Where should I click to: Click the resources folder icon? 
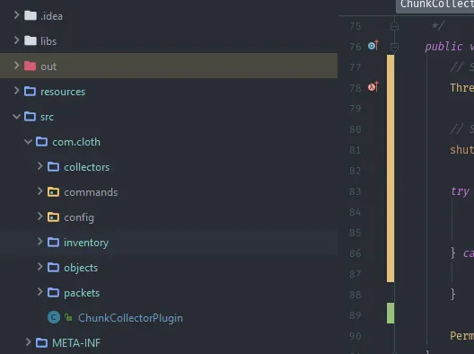click(x=30, y=91)
